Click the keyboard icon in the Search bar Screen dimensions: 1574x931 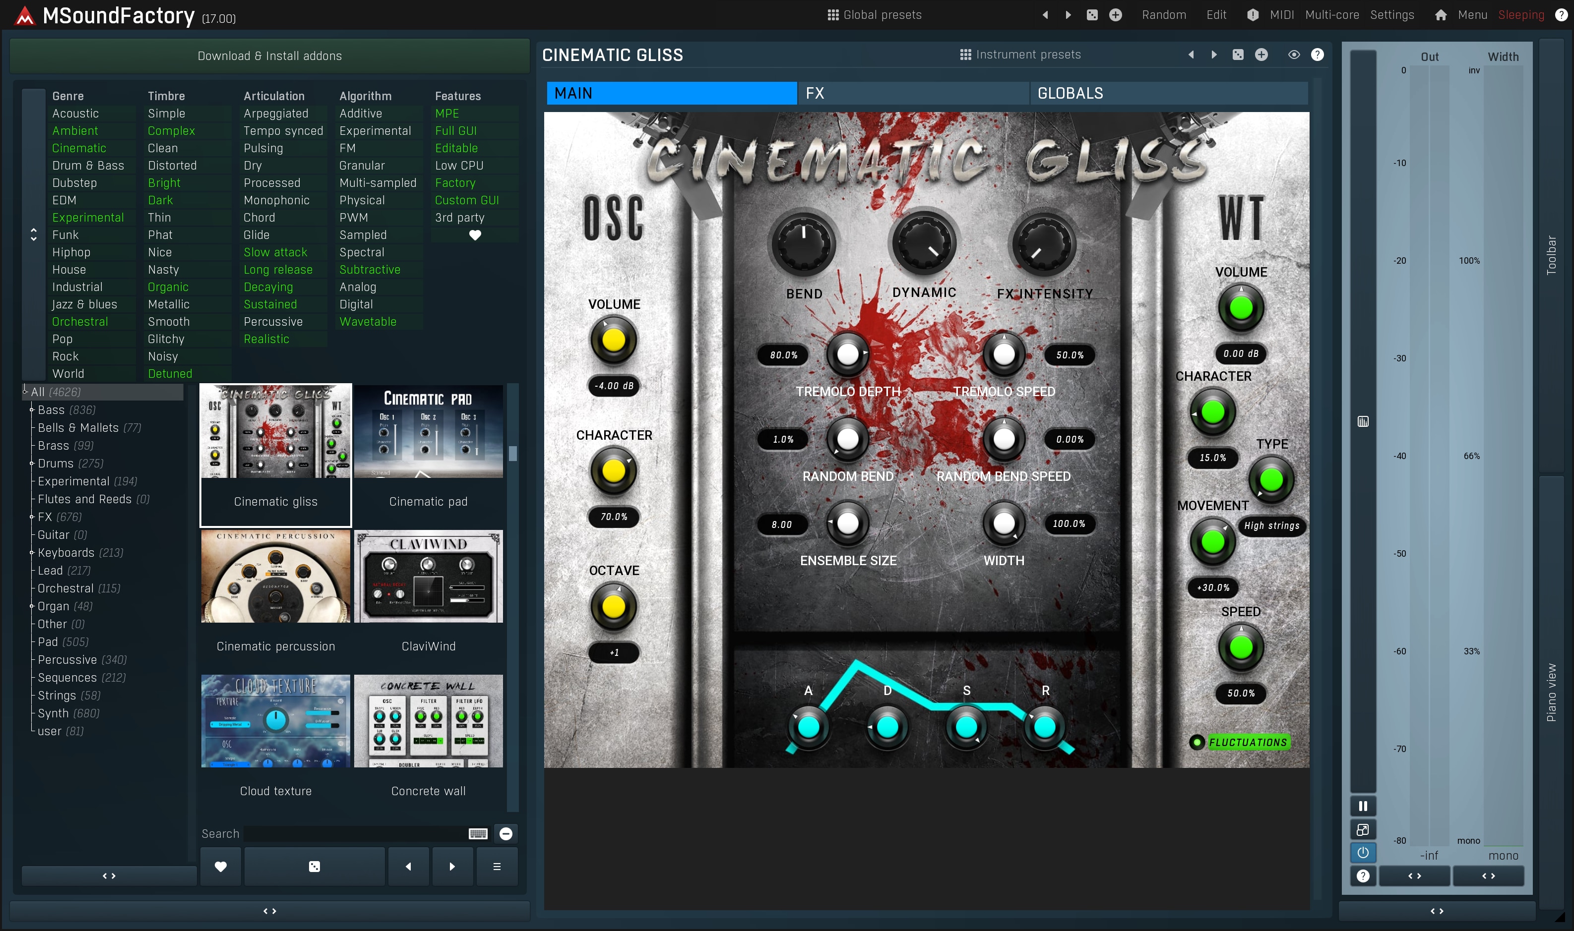pyautogui.click(x=478, y=834)
